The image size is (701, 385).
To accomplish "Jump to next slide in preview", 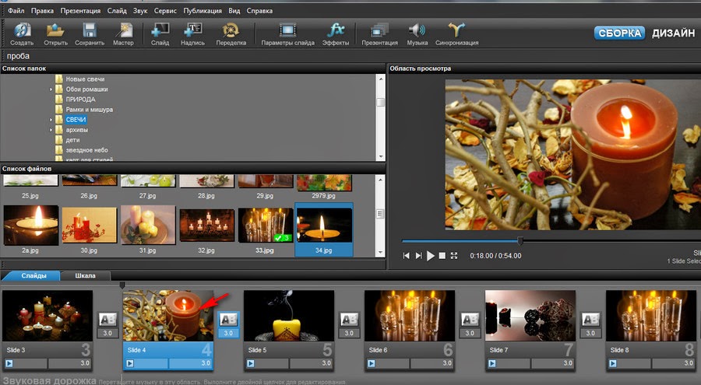I will pyautogui.click(x=418, y=255).
